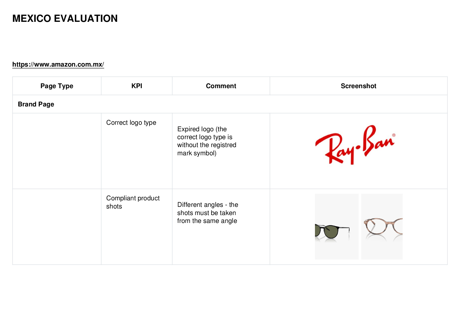Click the Ray-Ban logo image
This screenshot has width=460, height=325.
coord(355,145)
